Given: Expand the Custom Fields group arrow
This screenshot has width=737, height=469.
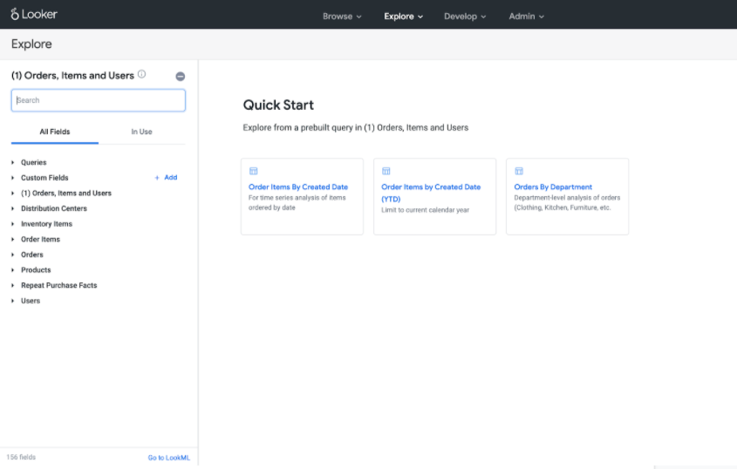Looking at the screenshot, I should 13,178.
